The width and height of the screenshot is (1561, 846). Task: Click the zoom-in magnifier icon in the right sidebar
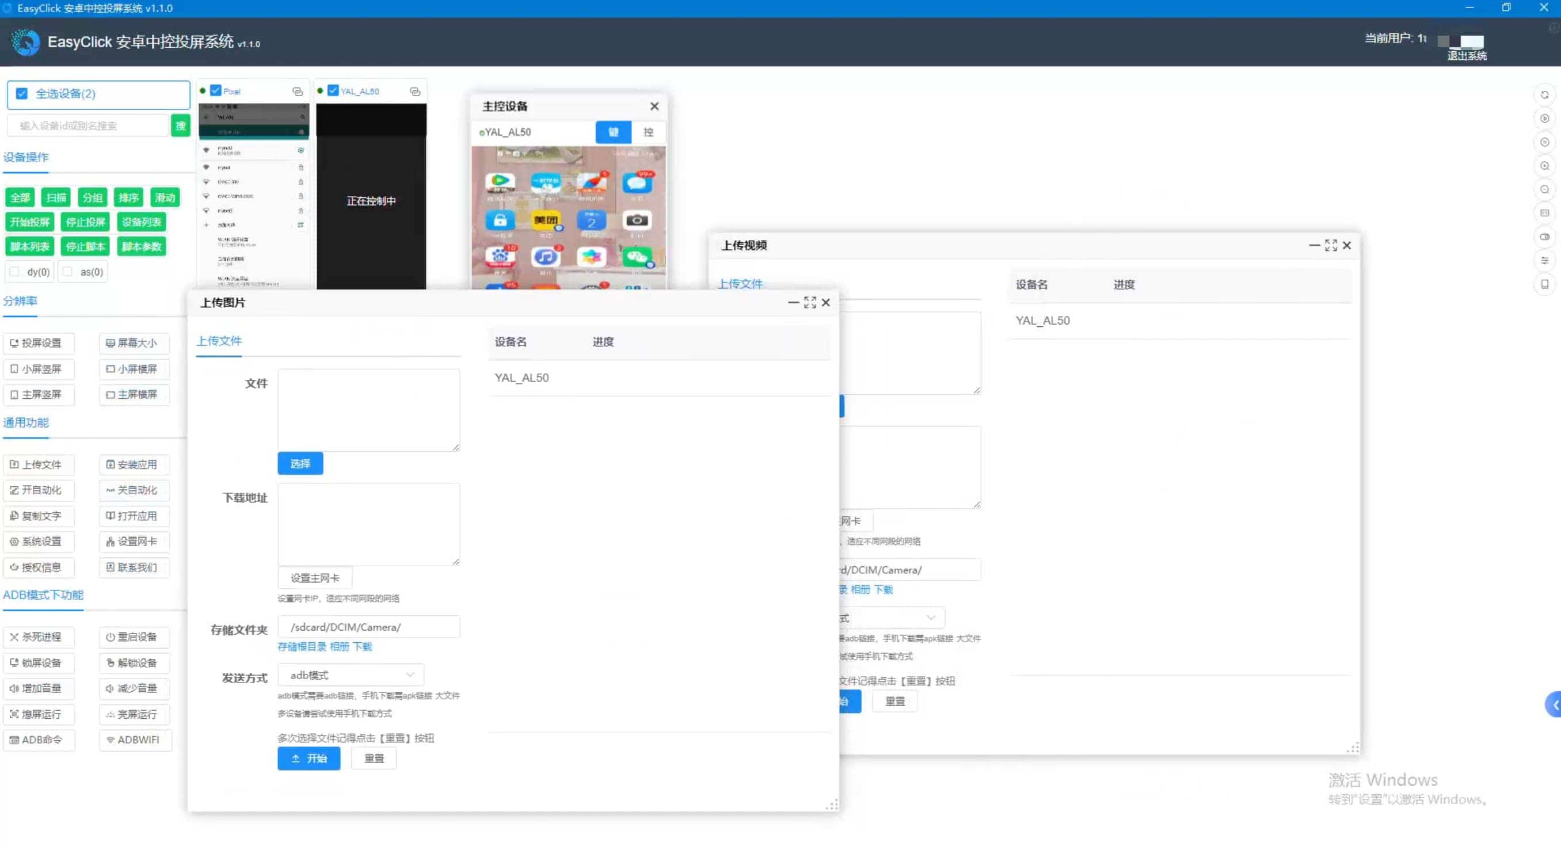pyautogui.click(x=1545, y=165)
